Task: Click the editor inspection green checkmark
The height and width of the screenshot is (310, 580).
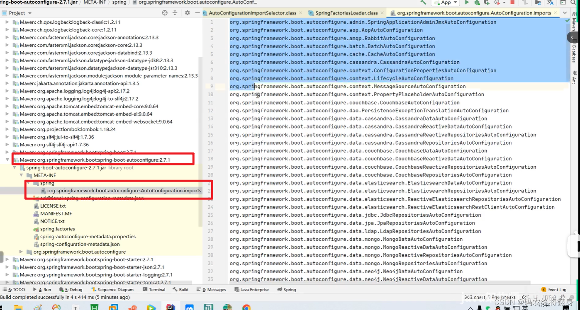Action: click(567, 20)
